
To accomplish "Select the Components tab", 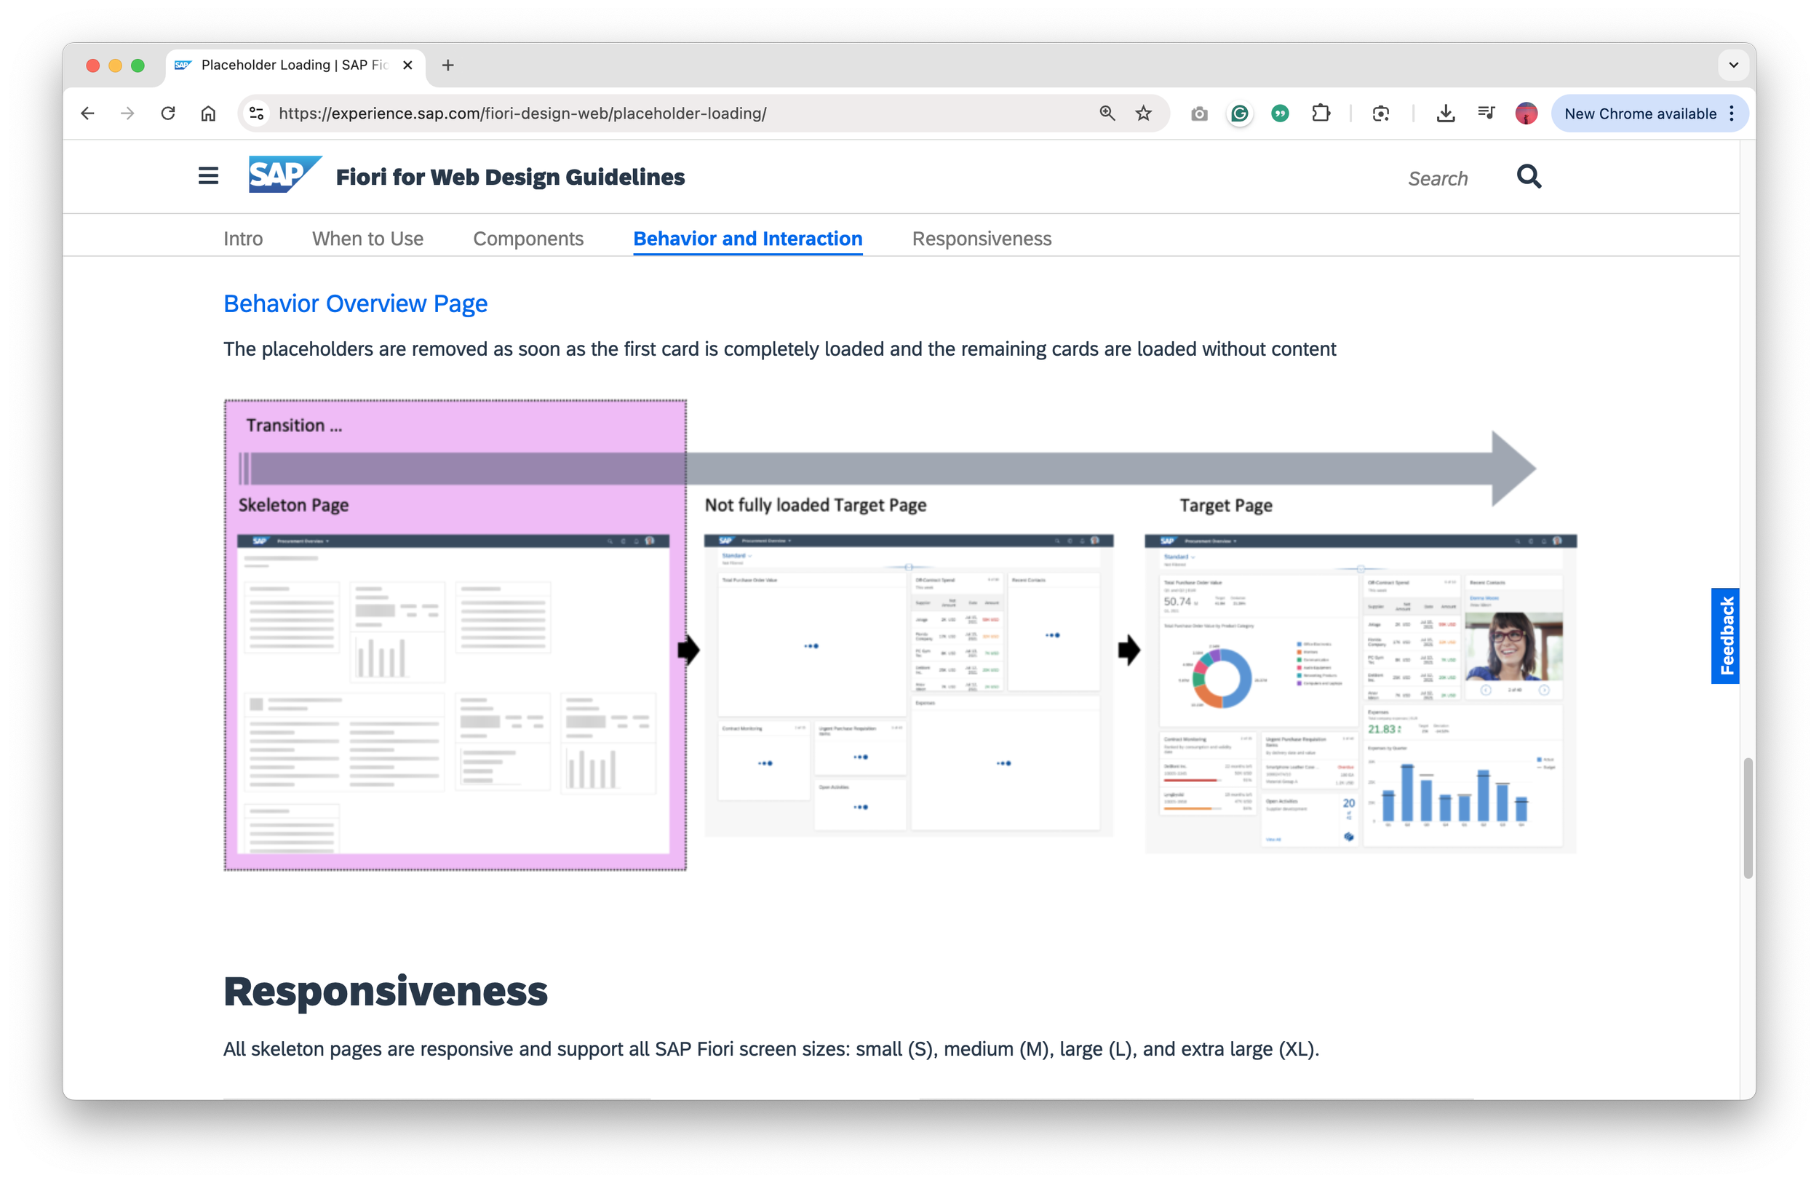I will [x=528, y=239].
